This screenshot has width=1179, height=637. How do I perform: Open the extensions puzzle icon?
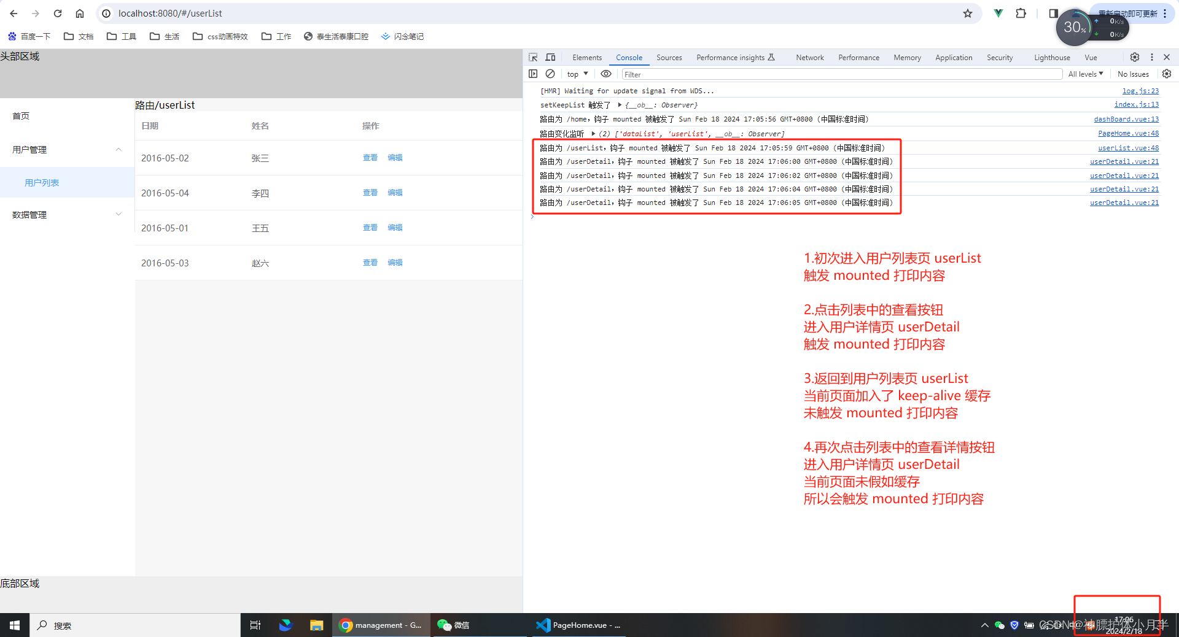coord(1021,13)
